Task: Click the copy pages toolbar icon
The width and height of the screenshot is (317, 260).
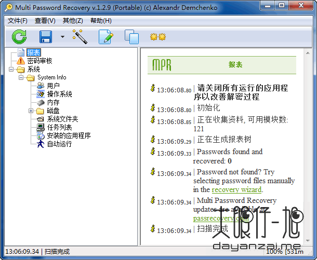Action: (131, 36)
